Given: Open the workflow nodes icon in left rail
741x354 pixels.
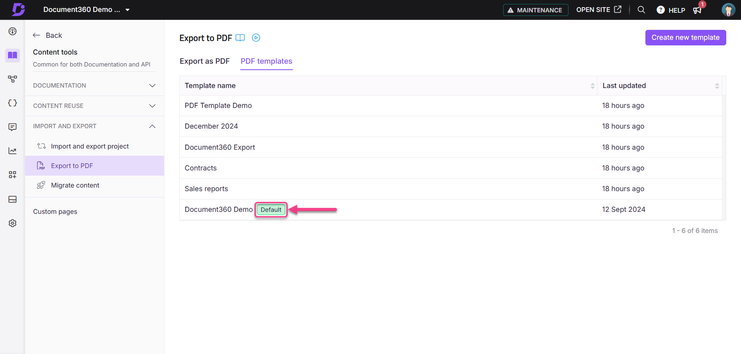Looking at the screenshot, I should click(x=13, y=79).
